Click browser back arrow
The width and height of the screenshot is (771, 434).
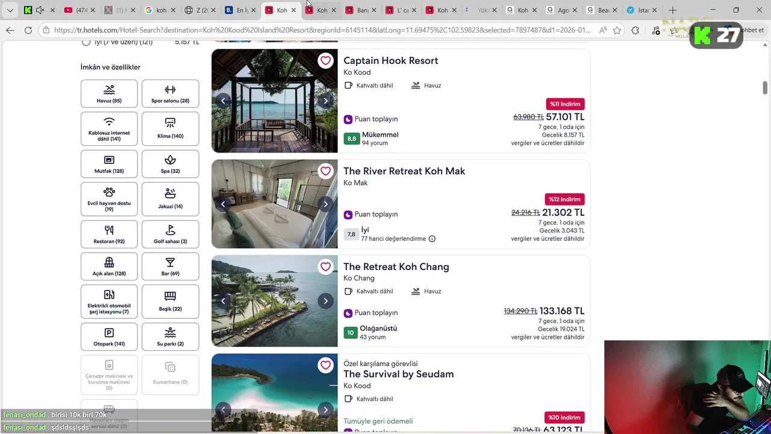coord(10,30)
